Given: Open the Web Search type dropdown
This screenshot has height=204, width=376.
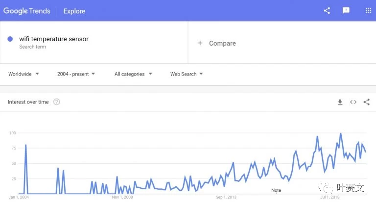Looking at the screenshot, I should click(187, 74).
